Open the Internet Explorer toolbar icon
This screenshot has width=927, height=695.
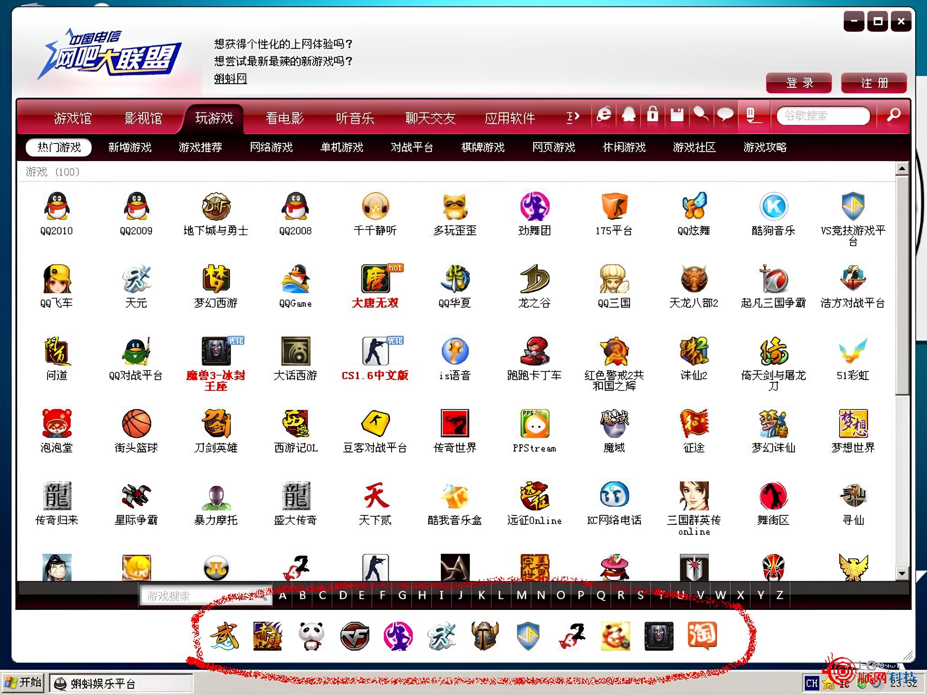tap(604, 114)
